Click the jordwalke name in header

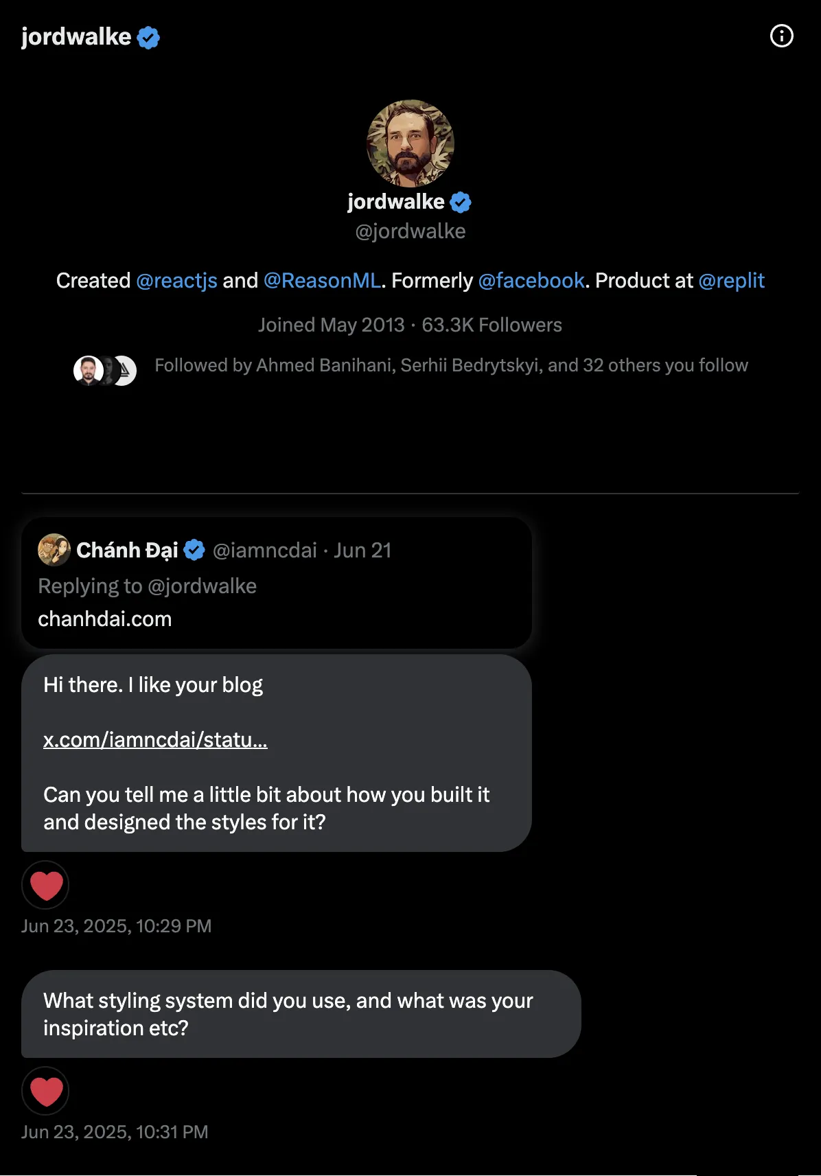[76, 37]
